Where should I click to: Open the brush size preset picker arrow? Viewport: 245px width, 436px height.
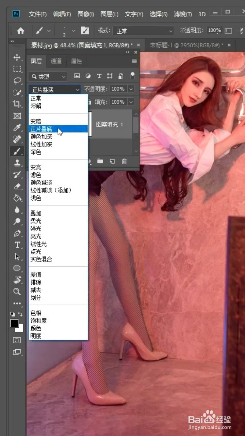[x=73, y=31]
